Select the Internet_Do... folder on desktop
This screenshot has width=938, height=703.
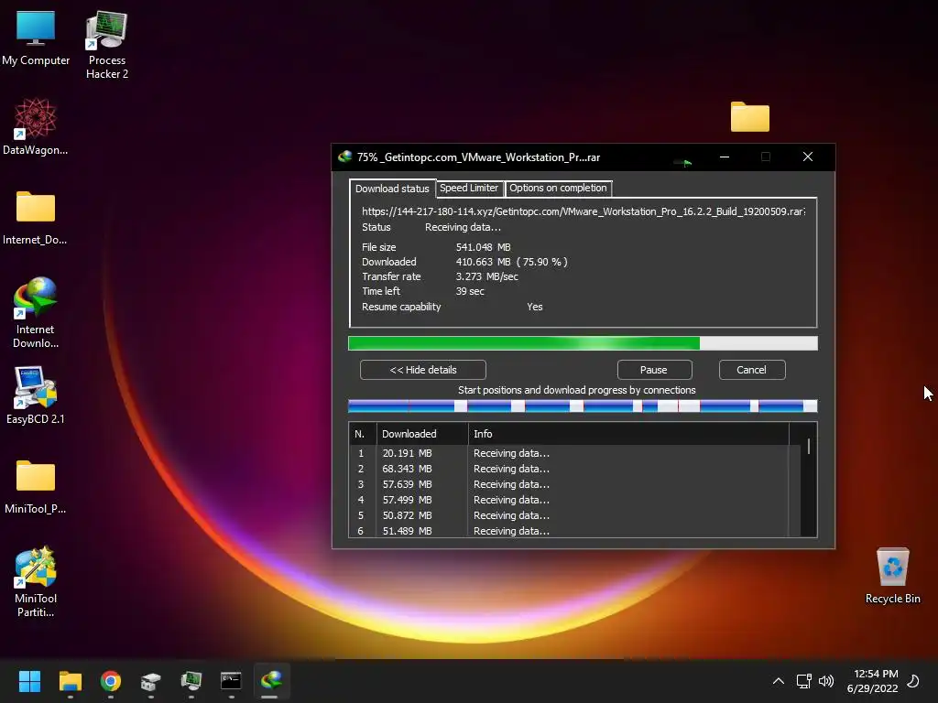coord(36,218)
